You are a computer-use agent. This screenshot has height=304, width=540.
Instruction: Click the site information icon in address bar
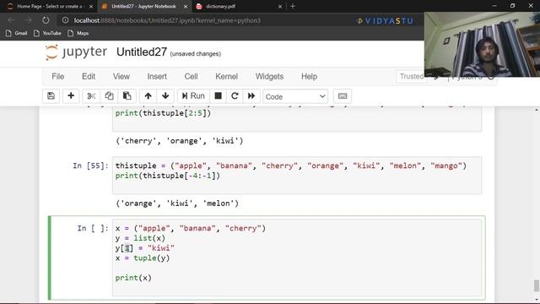66,20
